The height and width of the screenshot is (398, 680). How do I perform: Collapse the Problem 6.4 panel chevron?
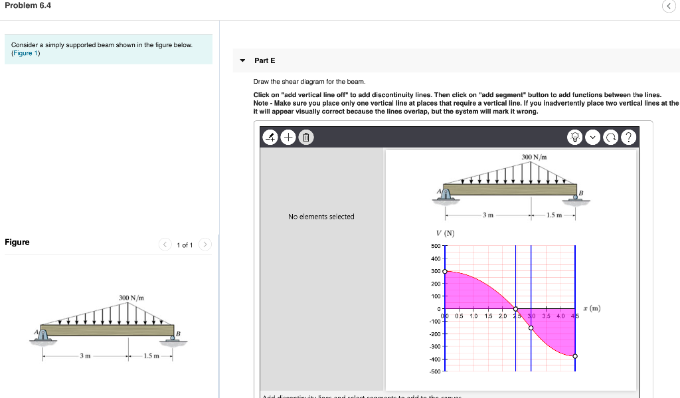coord(669,6)
